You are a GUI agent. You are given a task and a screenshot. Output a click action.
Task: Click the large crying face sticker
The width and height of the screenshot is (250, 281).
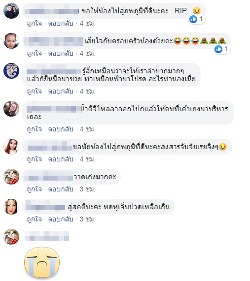point(42,262)
